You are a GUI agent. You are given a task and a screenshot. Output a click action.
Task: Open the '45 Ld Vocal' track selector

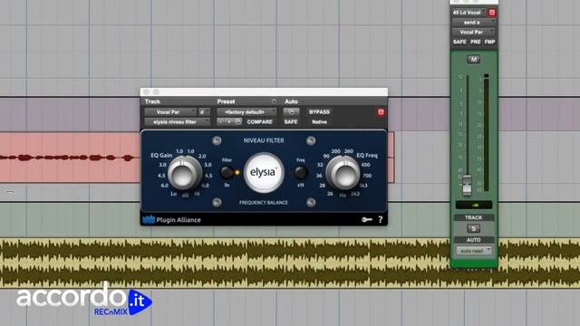coord(469,13)
